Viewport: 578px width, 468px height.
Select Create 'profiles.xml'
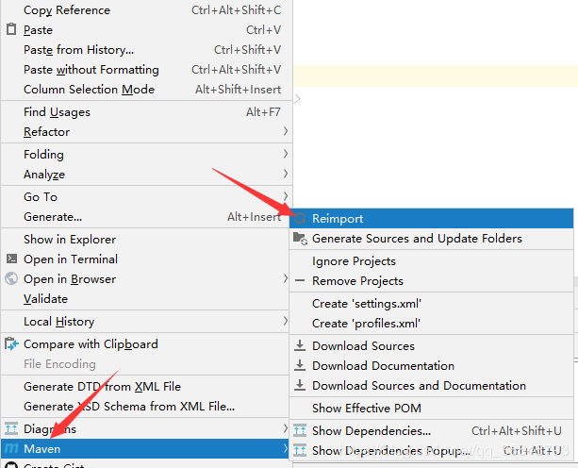[x=431, y=324]
